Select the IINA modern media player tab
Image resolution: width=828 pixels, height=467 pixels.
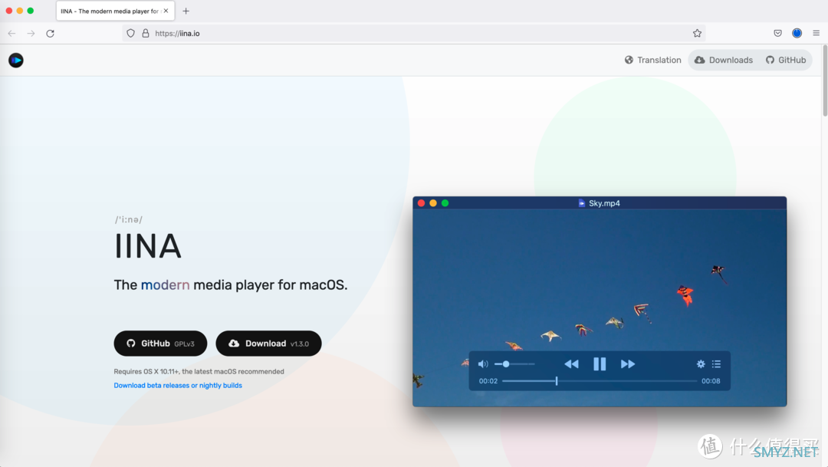click(x=115, y=11)
